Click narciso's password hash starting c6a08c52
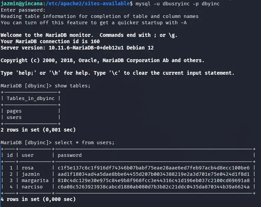 click(x=154, y=187)
